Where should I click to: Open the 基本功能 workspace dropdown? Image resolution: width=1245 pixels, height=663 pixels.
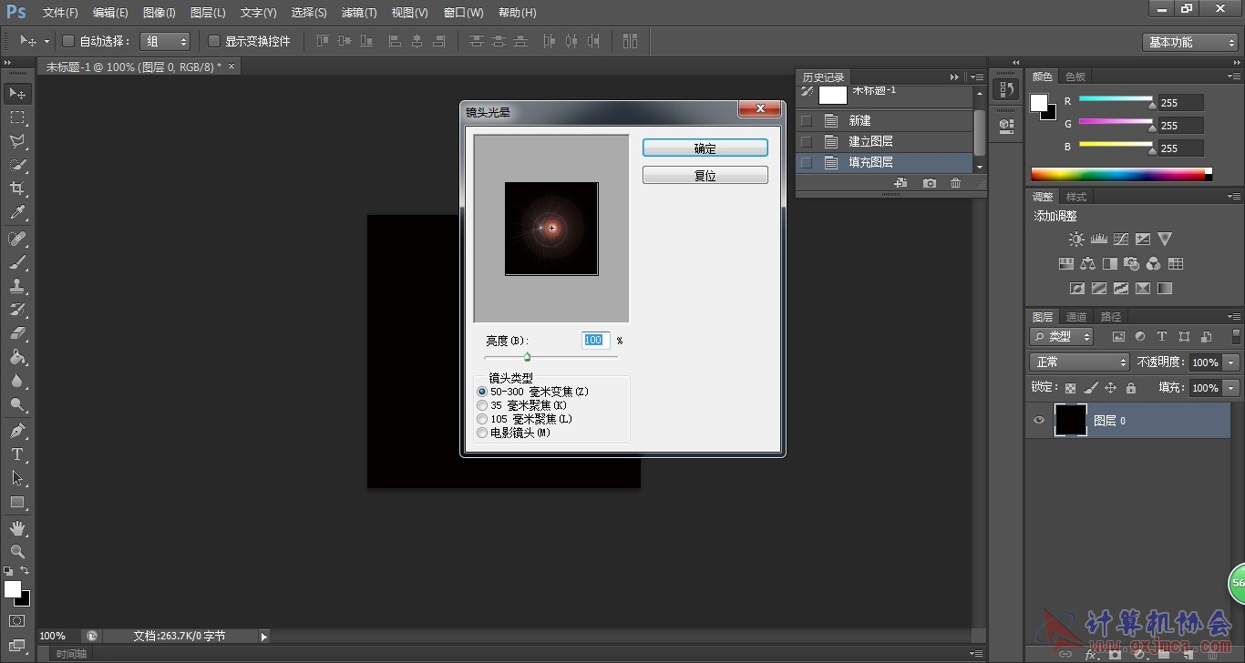pos(1189,42)
